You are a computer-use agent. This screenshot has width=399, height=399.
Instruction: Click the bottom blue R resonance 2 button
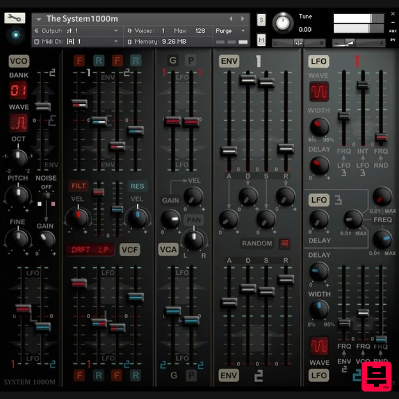pos(136,376)
